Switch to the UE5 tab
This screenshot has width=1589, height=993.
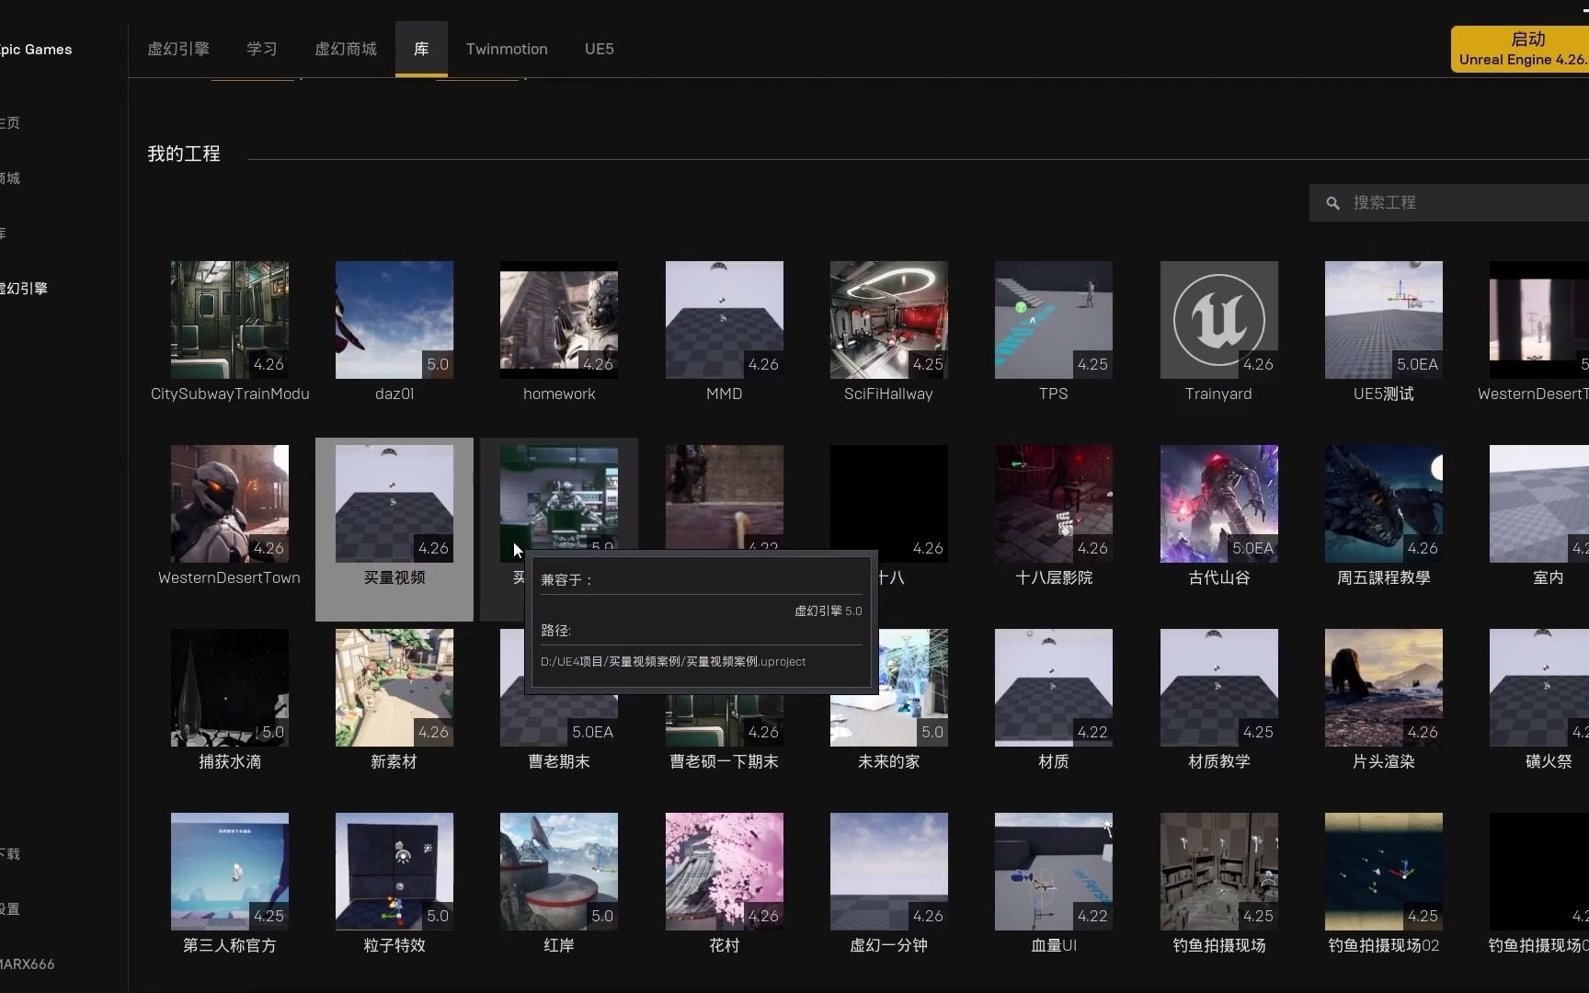(600, 49)
